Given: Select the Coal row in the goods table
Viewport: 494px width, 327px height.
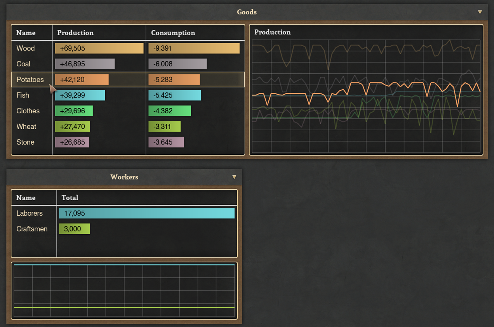Looking at the screenshot, I should (x=23, y=64).
